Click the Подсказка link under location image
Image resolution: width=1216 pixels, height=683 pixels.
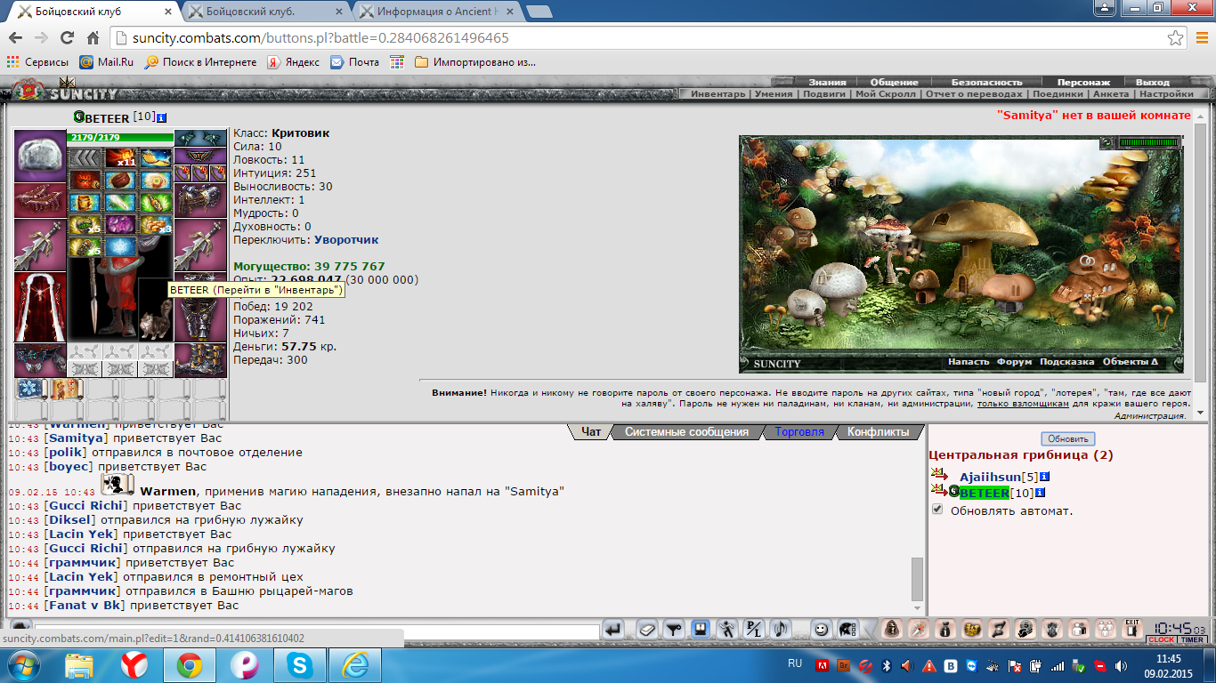pyautogui.click(x=1066, y=362)
